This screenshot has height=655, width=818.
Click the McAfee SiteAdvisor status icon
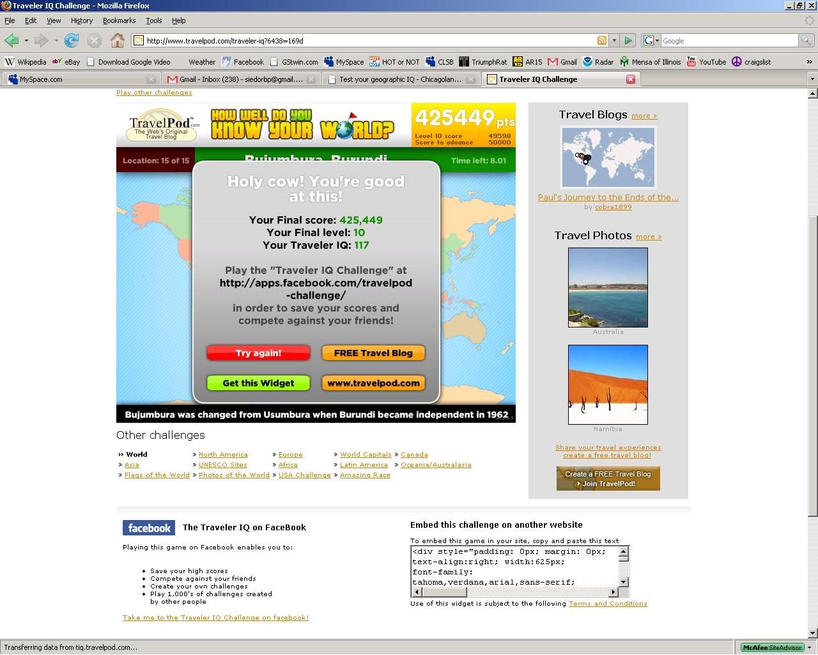772,647
